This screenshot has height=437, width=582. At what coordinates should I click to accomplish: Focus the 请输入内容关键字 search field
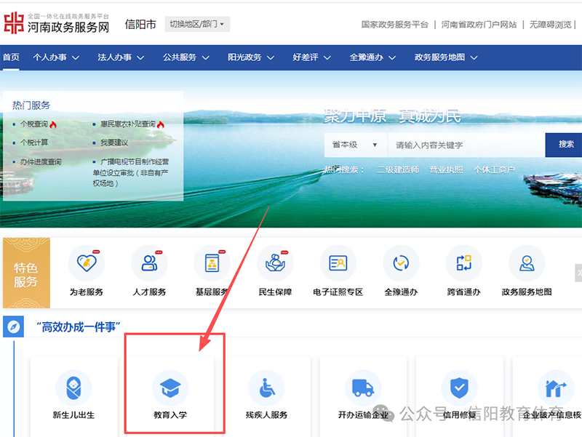pyautogui.click(x=466, y=145)
